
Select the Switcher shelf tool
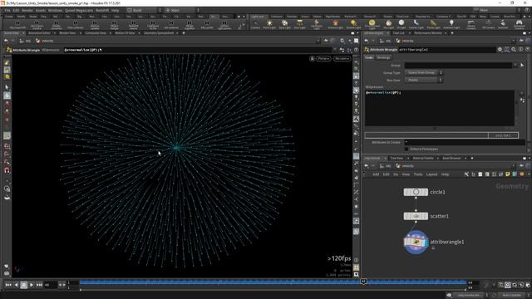(503, 24)
